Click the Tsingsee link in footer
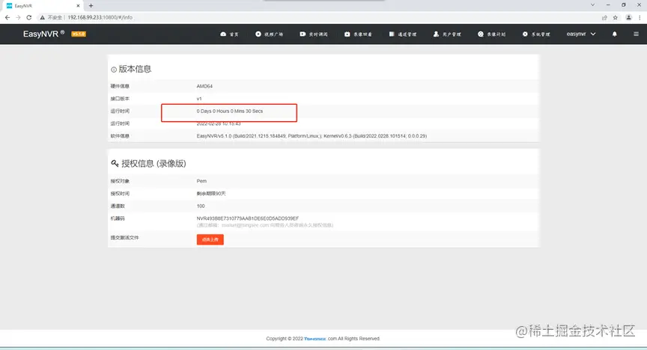The image size is (647, 350). point(315,339)
